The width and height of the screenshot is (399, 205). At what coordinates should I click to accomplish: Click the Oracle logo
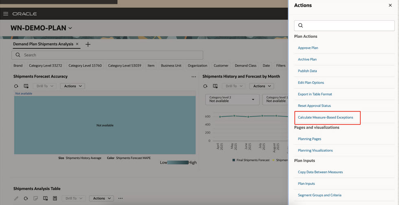25,14
